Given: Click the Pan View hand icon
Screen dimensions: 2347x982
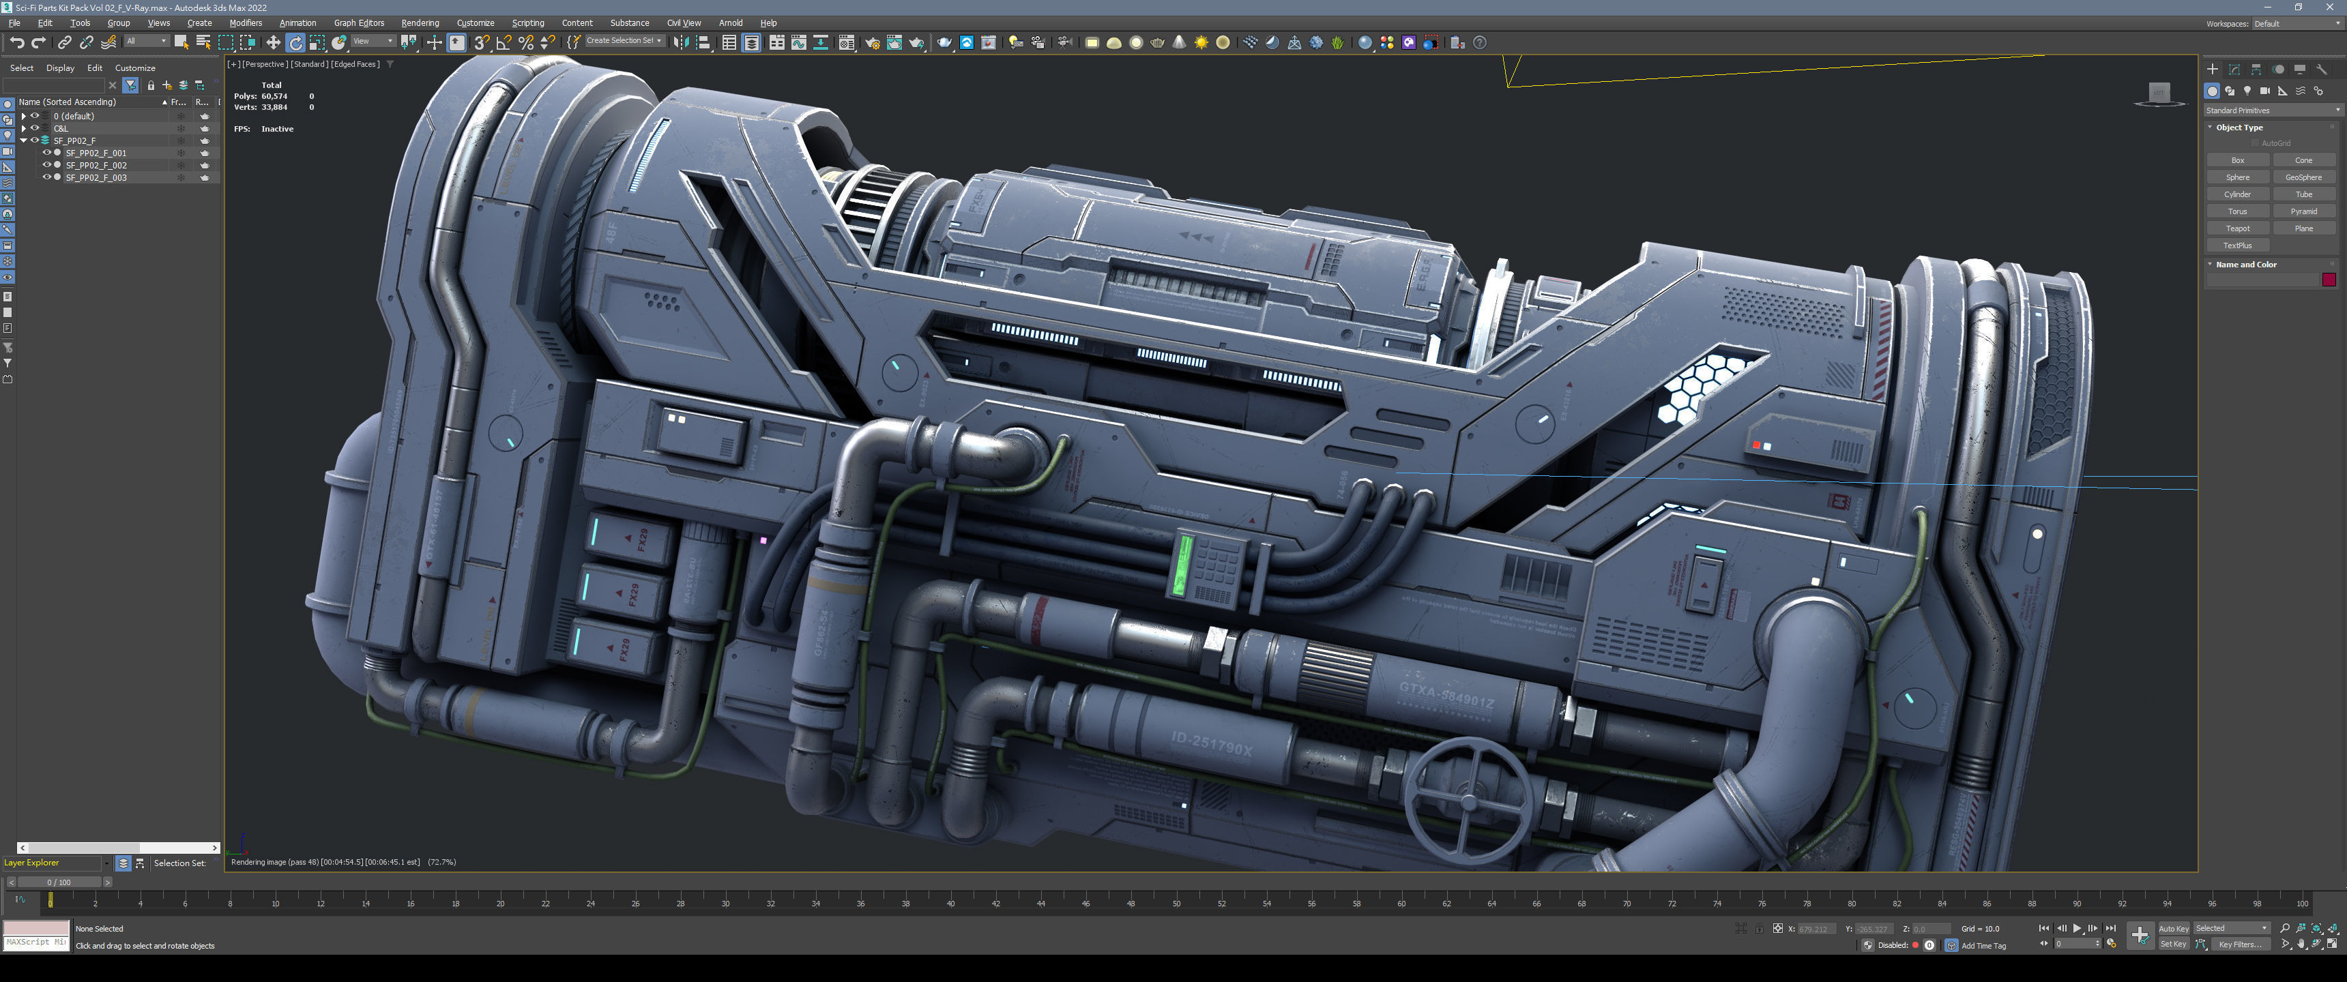Looking at the screenshot, I should [2301, 944].
